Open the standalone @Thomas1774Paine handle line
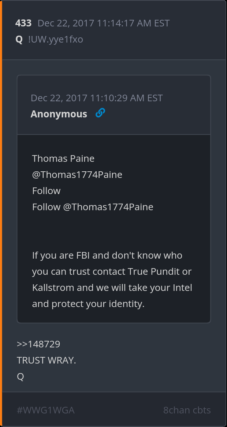The height and width of the screenshot is (427, 227). point(77,175)
